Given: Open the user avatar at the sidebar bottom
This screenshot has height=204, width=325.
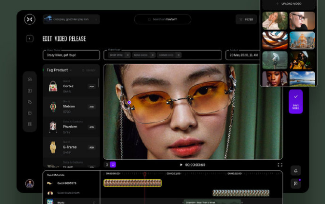Looking at the screenshot, I should click(x=30, y=184).
